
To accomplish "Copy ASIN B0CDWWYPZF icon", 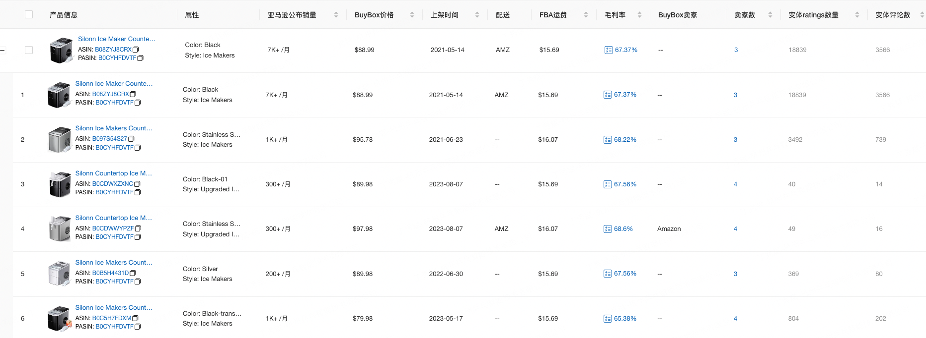I will tap(138, 228).
